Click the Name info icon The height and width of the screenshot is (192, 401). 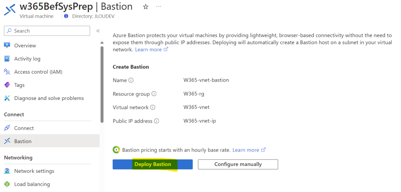[131, 80]
